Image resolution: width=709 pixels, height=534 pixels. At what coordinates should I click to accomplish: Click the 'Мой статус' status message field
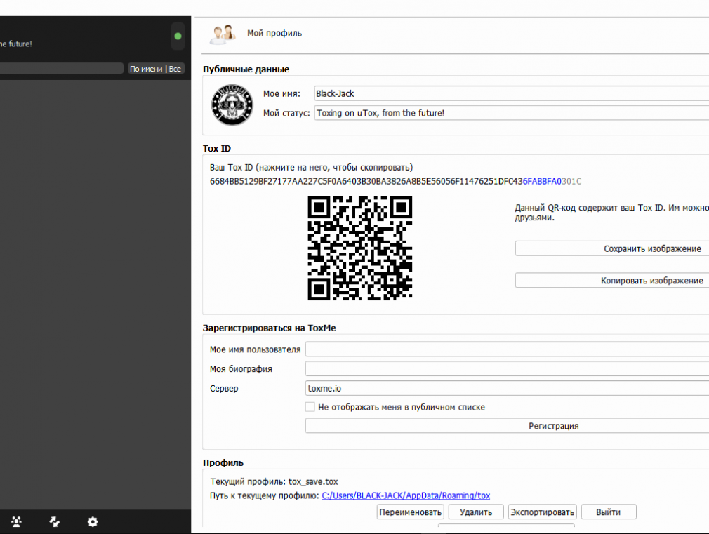click(512, 113)
